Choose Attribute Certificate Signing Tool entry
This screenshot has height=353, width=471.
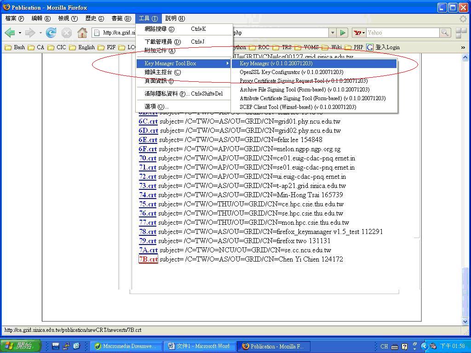click(x=314, y=98)
